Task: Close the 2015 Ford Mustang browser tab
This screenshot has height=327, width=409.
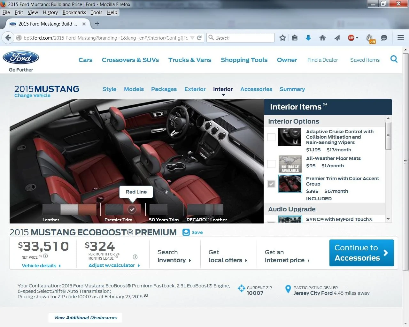Action: pyautogui.click(x=84, y=24)
